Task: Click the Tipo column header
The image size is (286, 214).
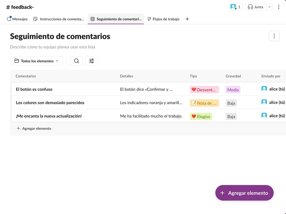Action: [x=193, y=76]
